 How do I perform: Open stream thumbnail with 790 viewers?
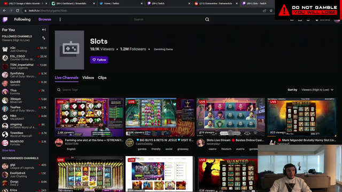point(89,174)
